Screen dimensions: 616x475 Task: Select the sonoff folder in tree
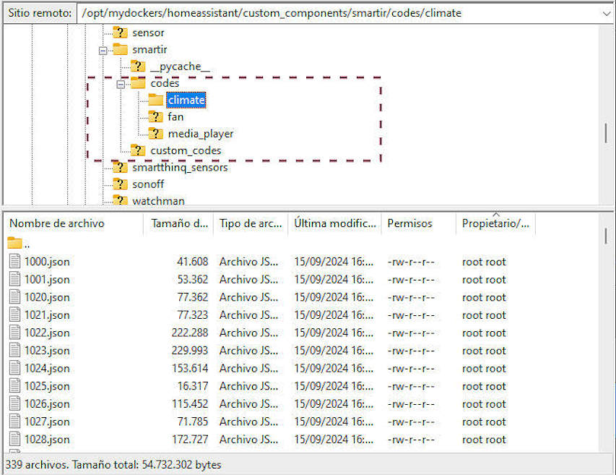pyautogui.click(x=148, y=184)
